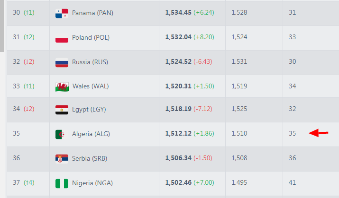Click Poland's total points 1,532.04

(178, 37)
